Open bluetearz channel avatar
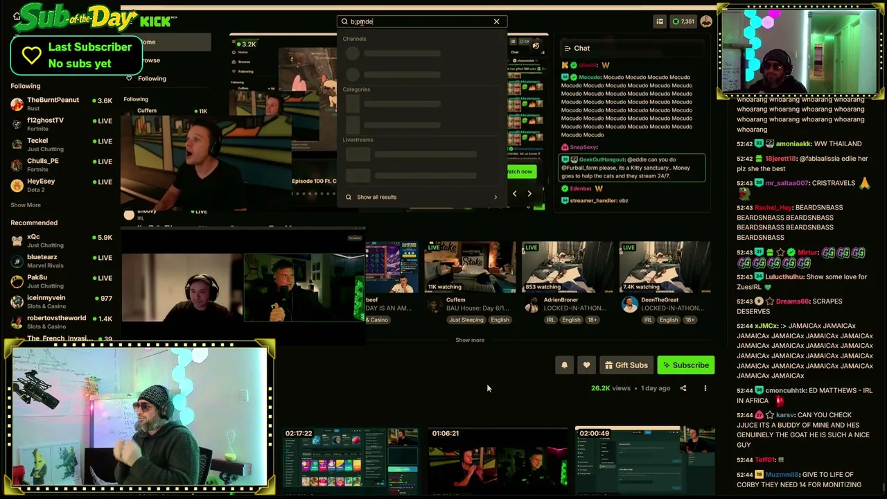The image size is (887, 499). pyautogui.click(x=17, y=261)
